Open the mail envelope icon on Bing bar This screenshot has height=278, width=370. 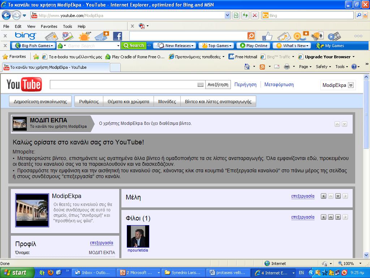[102, 36]
